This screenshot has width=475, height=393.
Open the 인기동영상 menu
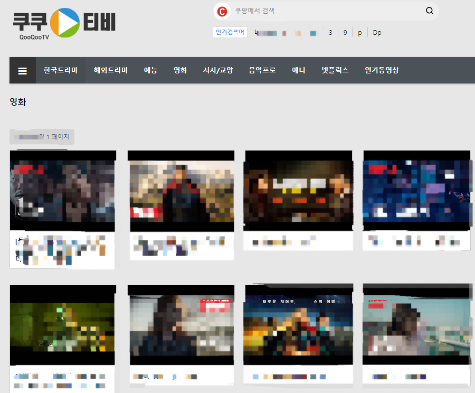tap(381, 70)
